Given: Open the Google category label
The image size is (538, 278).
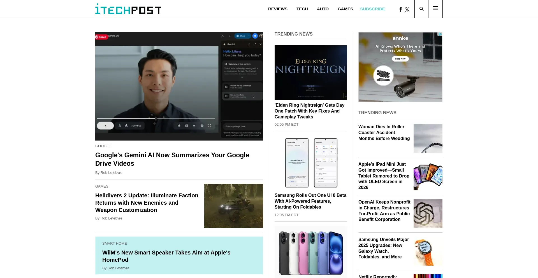Looking at the screenshot, I should [103, 146].
